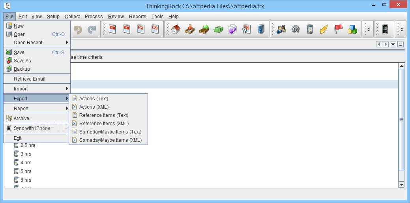Viewport: 410px width, 203px height.
Task: Click the @ symbol icon
Action: point(296,29)
